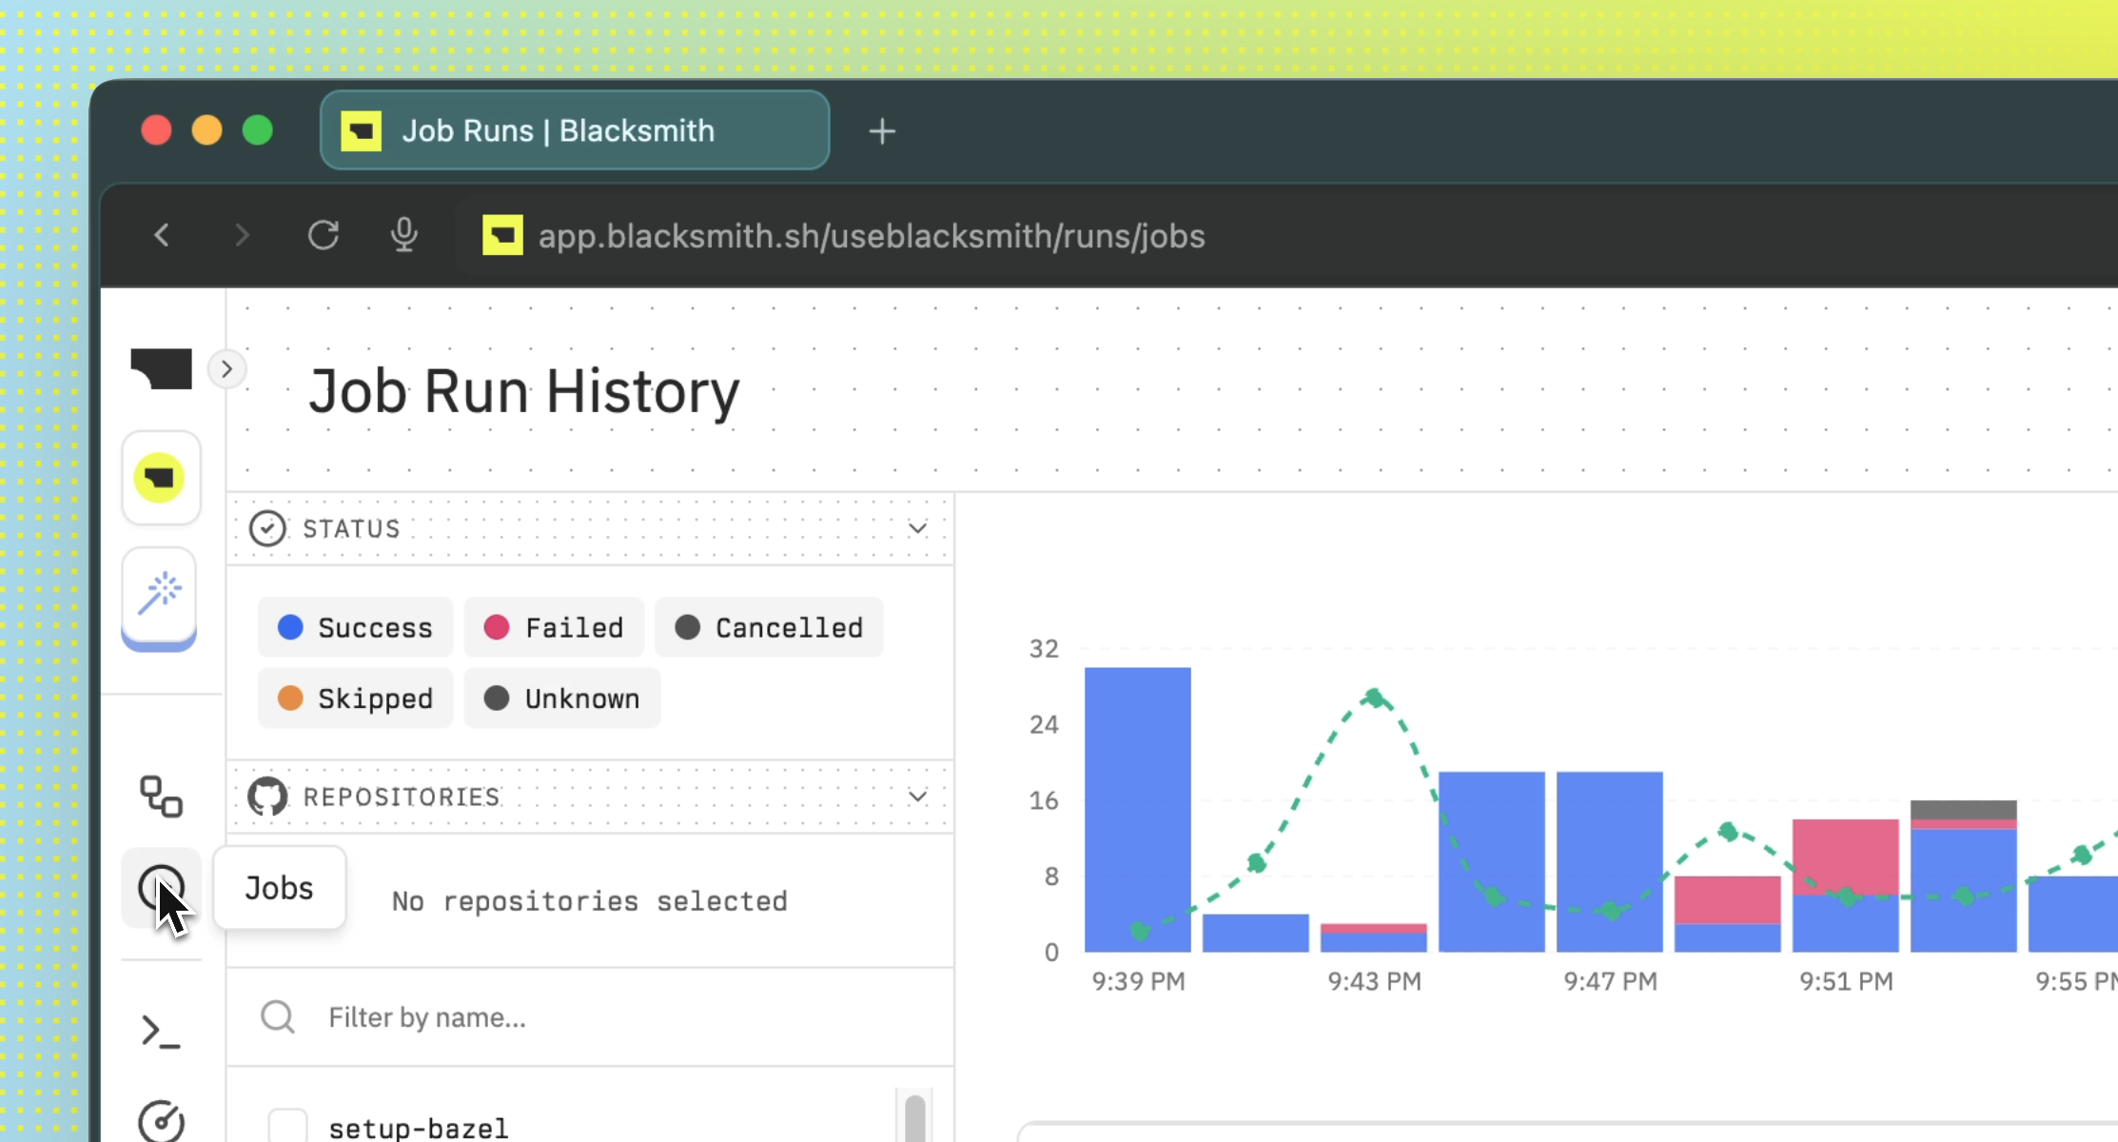The height and width of the screenshot is (1142, 2118).
Task: Check the setup-bazel checkbox
Action: click(x=287, y=1127)
